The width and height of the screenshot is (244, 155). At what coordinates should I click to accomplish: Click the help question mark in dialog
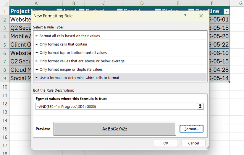(x=185, y=16)
